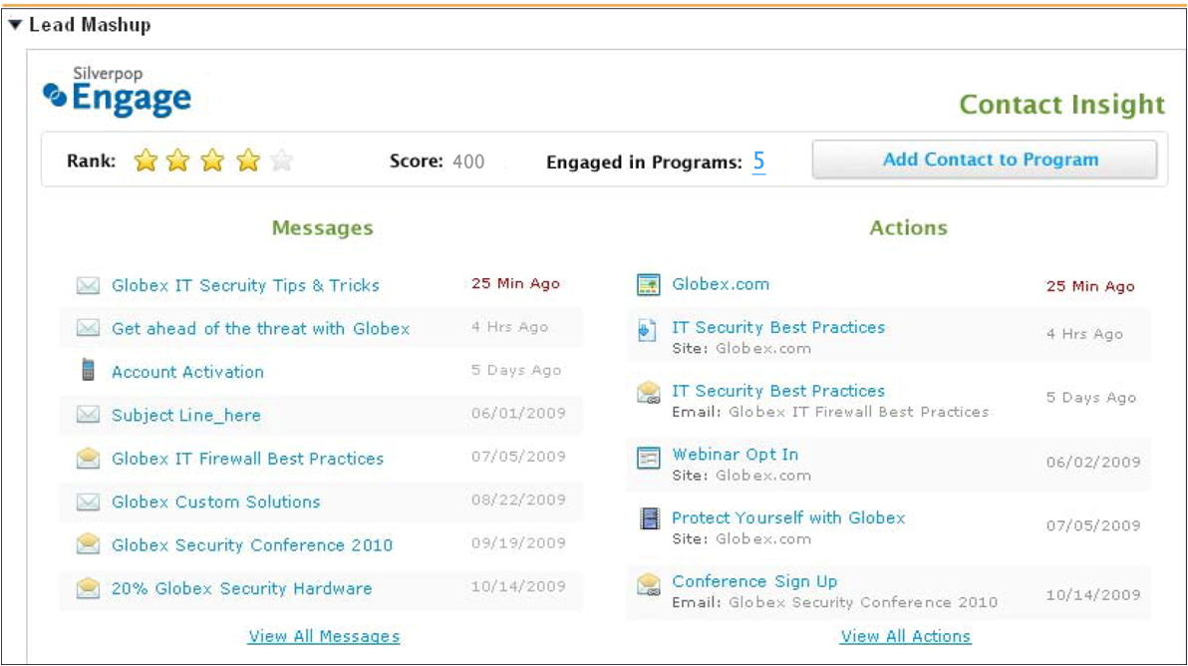The height and width of the screenshot is (666, 1188).
Task: Click the 'Email: Globex Security Conference 2010' subtitle
Action: pos(835,602)
